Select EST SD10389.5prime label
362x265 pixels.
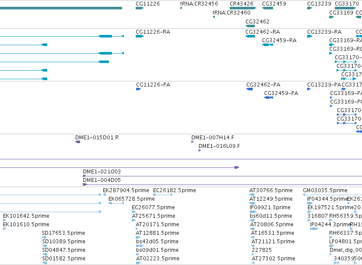(64, 242)
